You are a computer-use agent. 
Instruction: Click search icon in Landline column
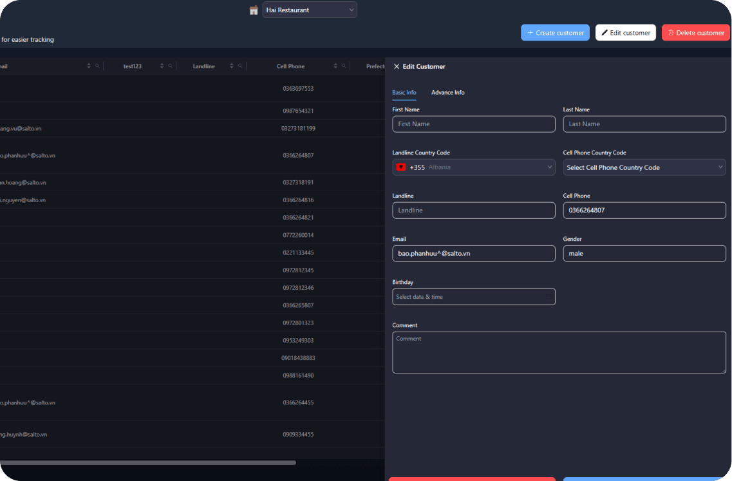240,66
